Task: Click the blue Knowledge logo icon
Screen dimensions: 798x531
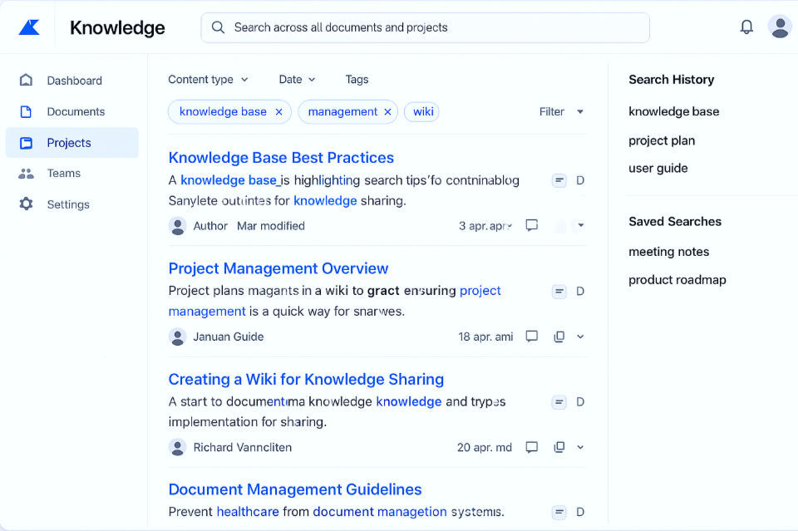Action: [29, 27]
